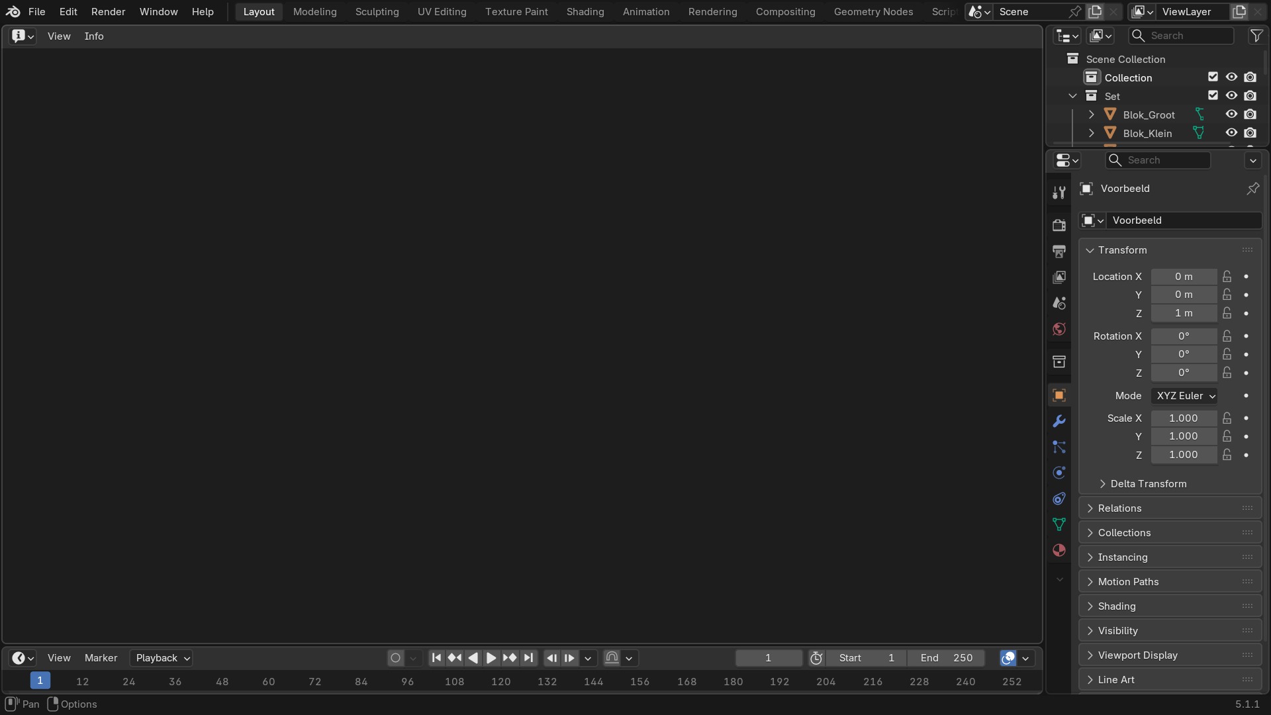The image size is (1271, 715).
Task: Open the Outliner filter funnel
Action: pos(1256,36)
